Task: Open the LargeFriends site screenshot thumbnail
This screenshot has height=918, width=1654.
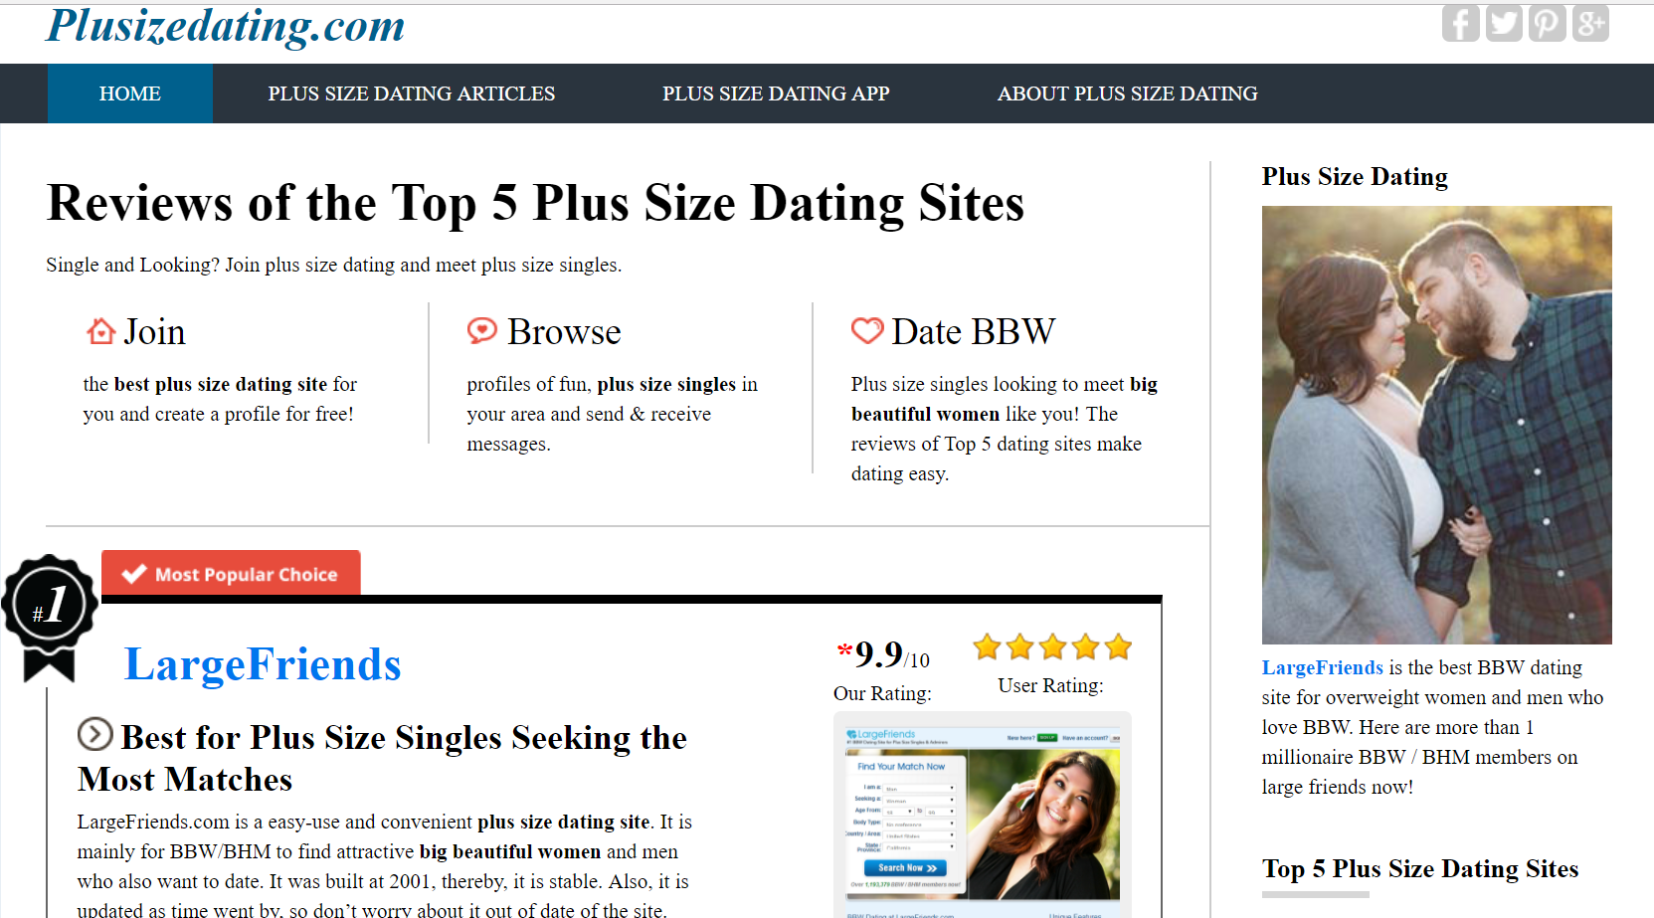Action: [982, 814]
